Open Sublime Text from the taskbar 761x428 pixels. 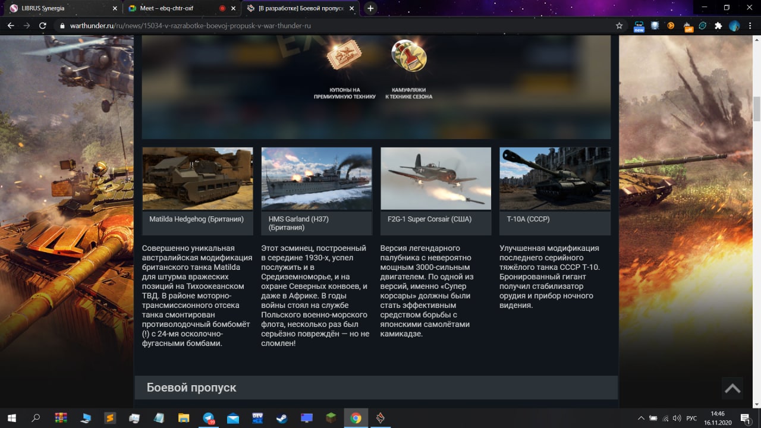(x=110, y=418)
